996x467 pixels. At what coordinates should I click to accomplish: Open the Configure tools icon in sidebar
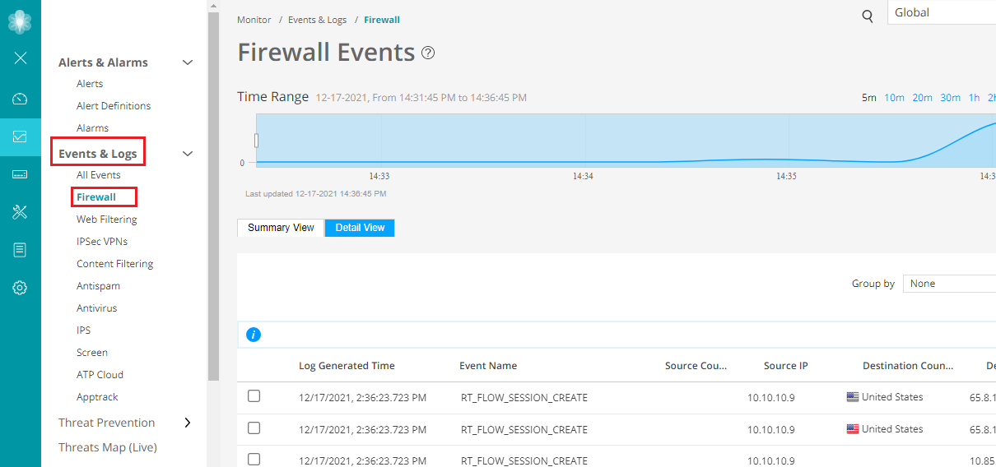click(x=21, y=212)
